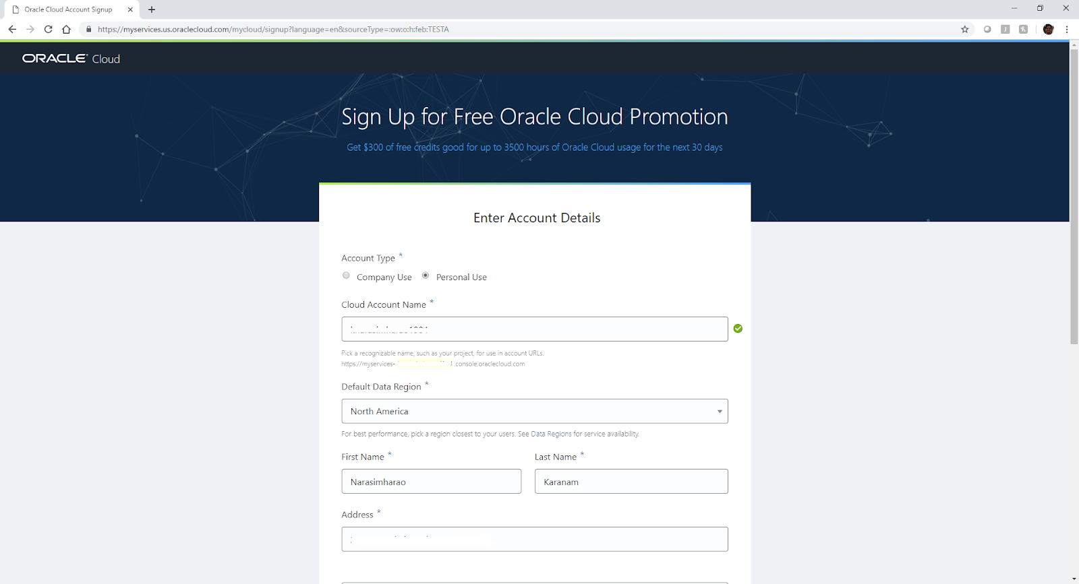Reload the page with refresh icon
Screen dimensions: 1079x584
pos(49,29)
